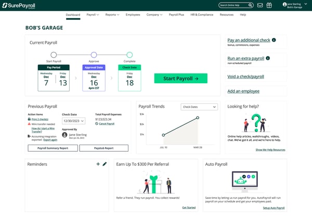Click Pay an additional check link
Image resolution: width=312 pixels, height=221 pixels.
pos(249,40)
